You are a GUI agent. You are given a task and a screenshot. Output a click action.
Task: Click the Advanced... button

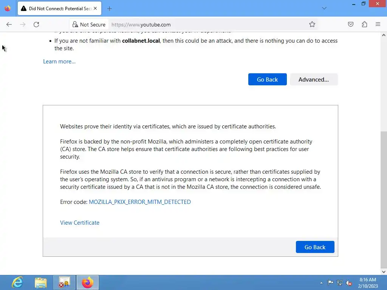[314, 79]
